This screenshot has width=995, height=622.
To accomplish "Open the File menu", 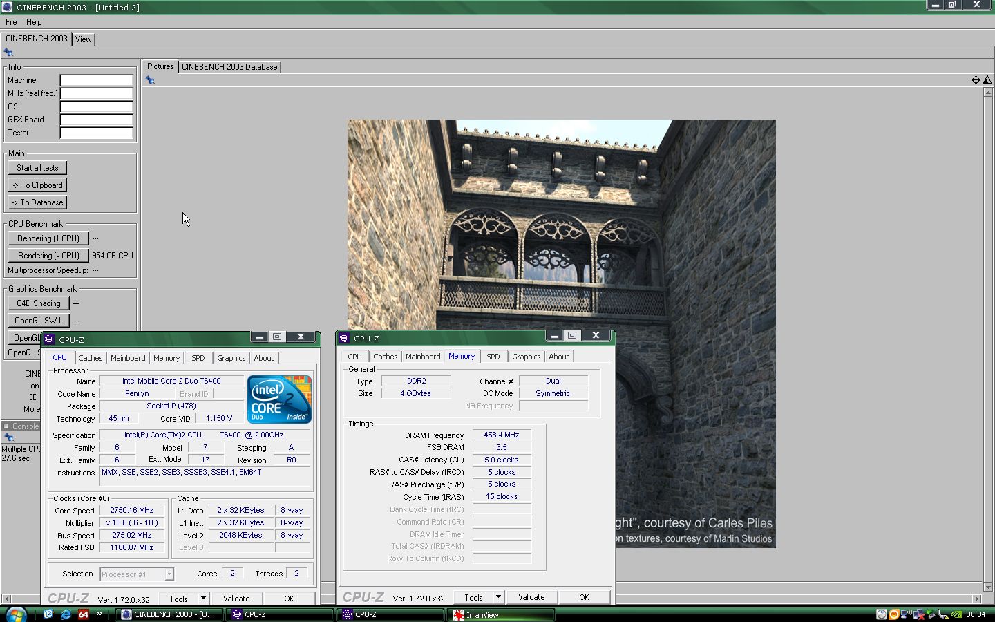I will [11, 22].
